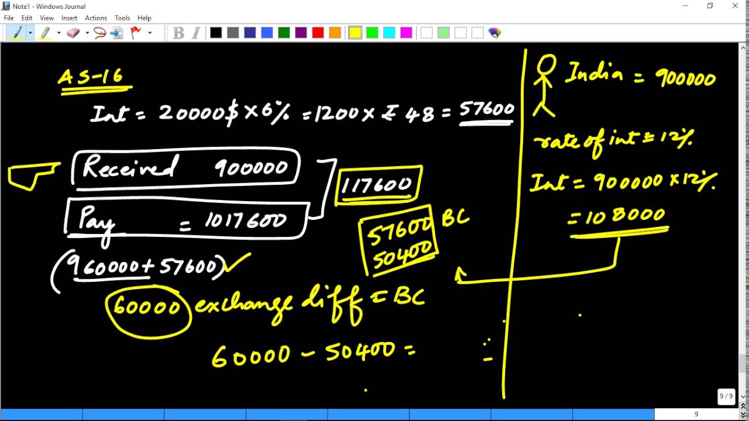Viewport: 749px width, 421px height.
Task: Pick the red ink color
Action: (318, 33)
